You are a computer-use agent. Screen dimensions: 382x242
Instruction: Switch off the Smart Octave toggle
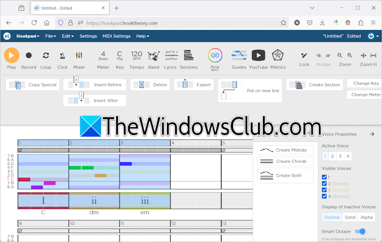click(360, 231)
